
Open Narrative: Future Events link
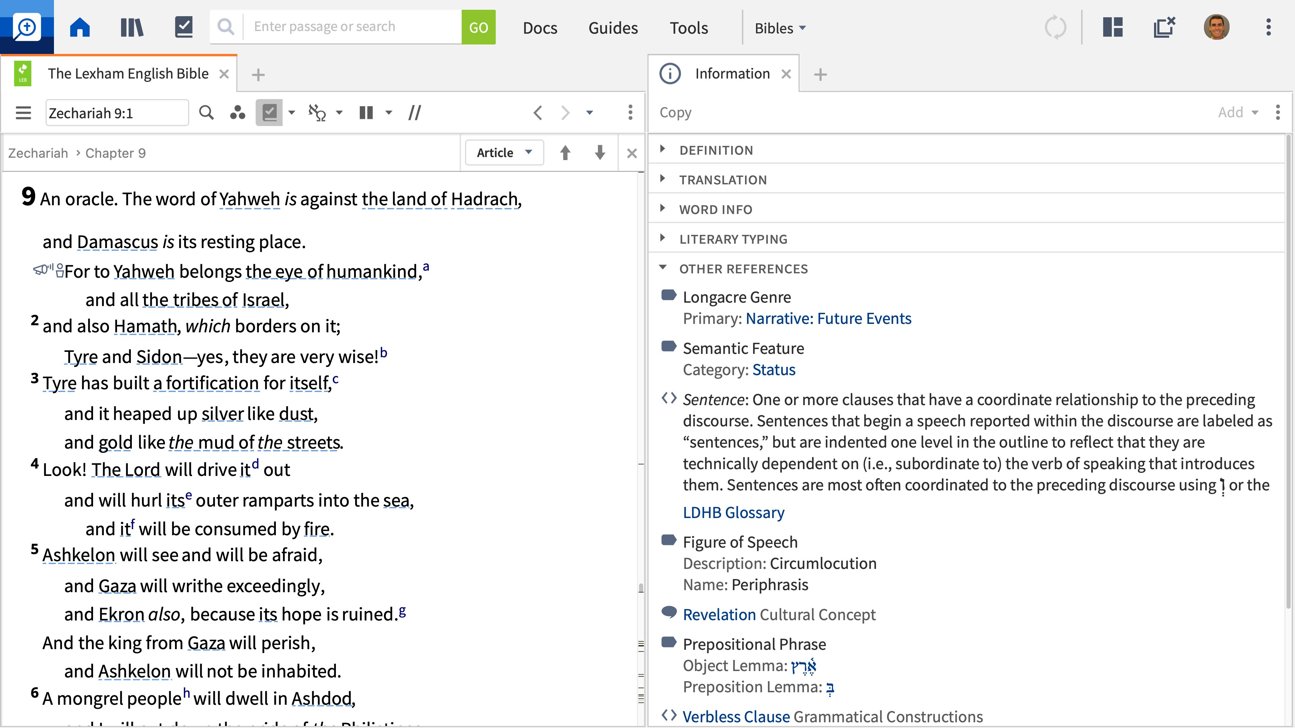pyautogui.click(x=828, y=318)
